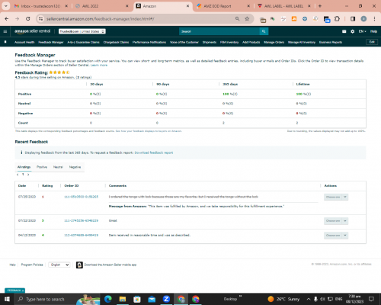Open a new browser tab
The width and height of the screenshot is (381, 305).
point(320,6)
